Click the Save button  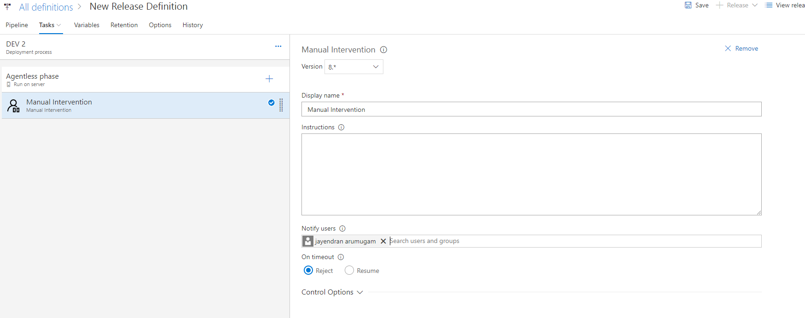[696, 6]
